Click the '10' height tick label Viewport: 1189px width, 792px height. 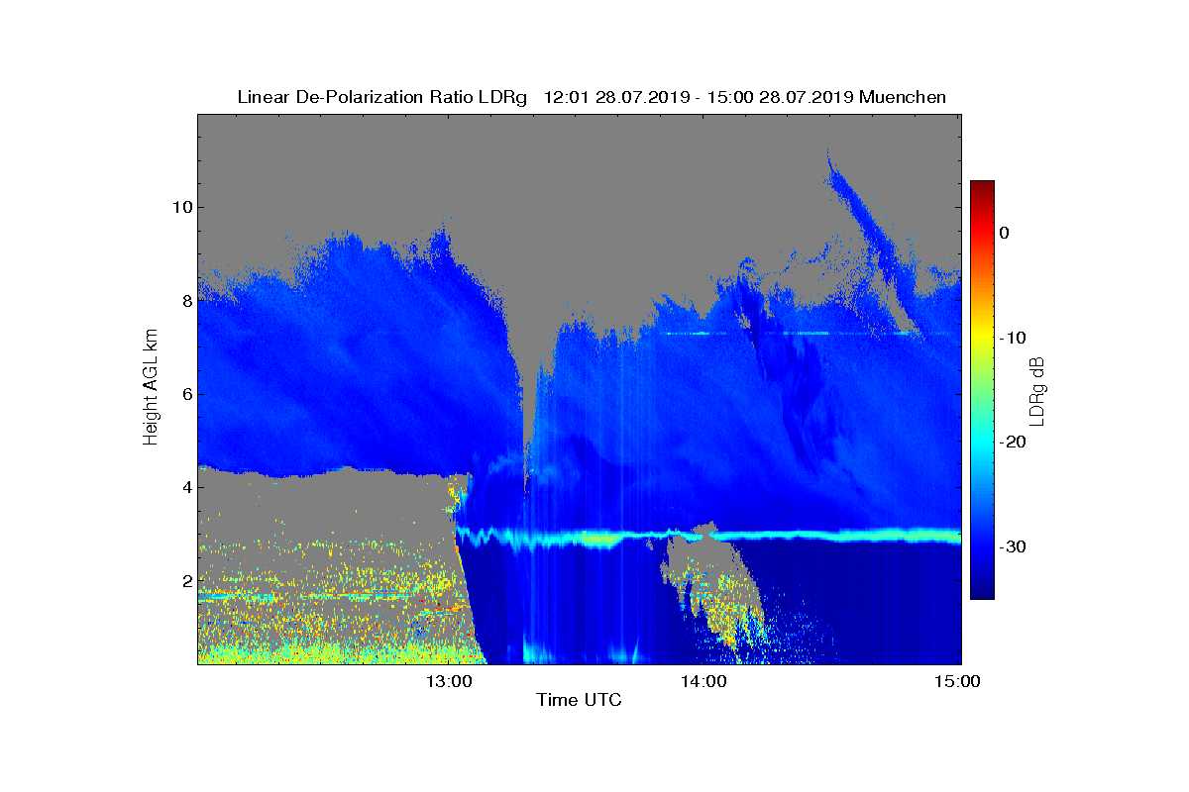[x=180, y=207]
